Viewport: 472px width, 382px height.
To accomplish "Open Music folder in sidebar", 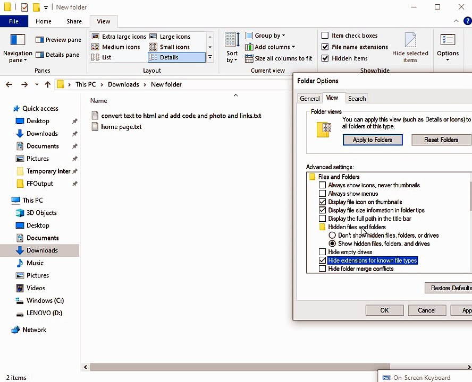I will click(x=30, y=263).
